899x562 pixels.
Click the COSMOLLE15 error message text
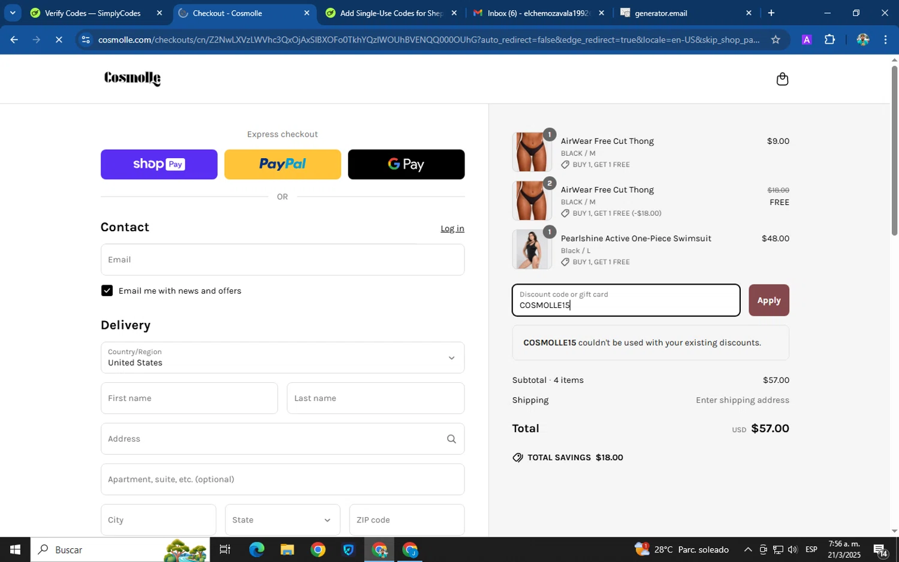pos(642,343)
